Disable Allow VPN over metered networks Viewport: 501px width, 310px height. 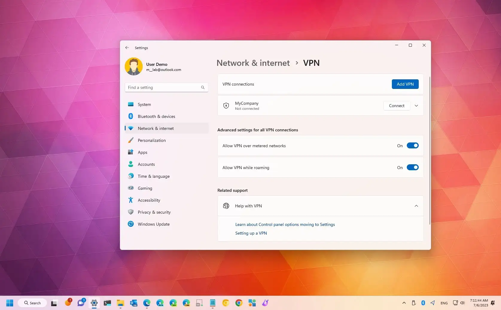tap(413, 145)
